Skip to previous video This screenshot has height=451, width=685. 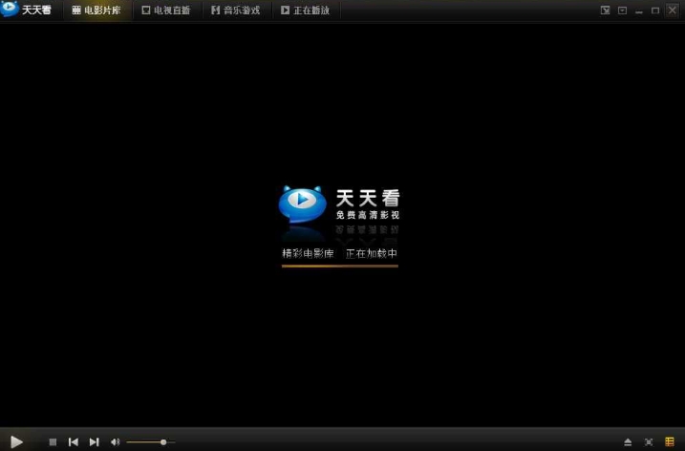coord(74,441)
